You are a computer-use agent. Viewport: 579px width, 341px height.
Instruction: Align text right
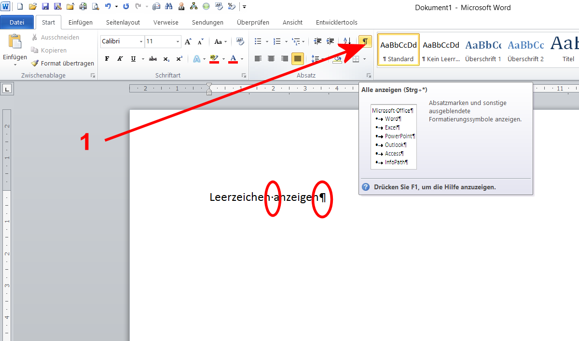point(285,59)
